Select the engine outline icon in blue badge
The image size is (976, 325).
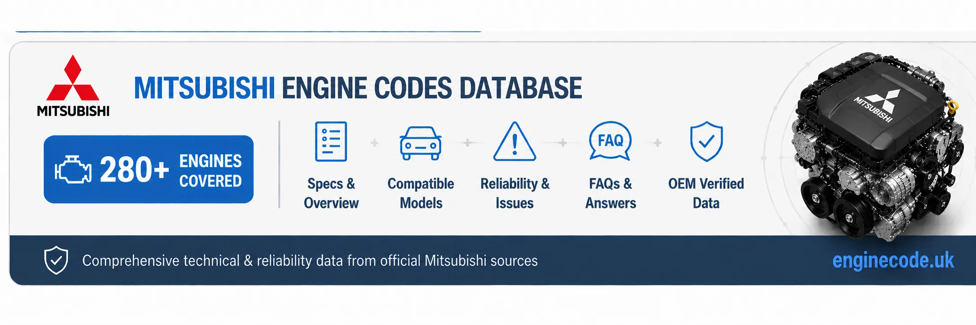click(x=73, y=170)
